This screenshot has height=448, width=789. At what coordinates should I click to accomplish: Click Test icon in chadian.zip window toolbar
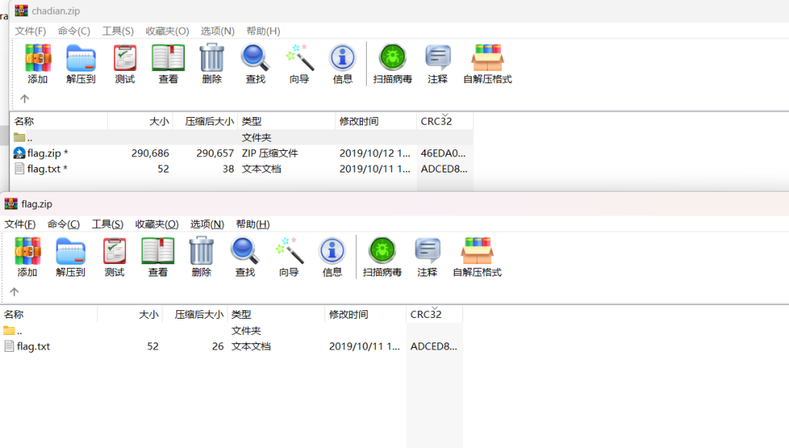tap(125, 59)
